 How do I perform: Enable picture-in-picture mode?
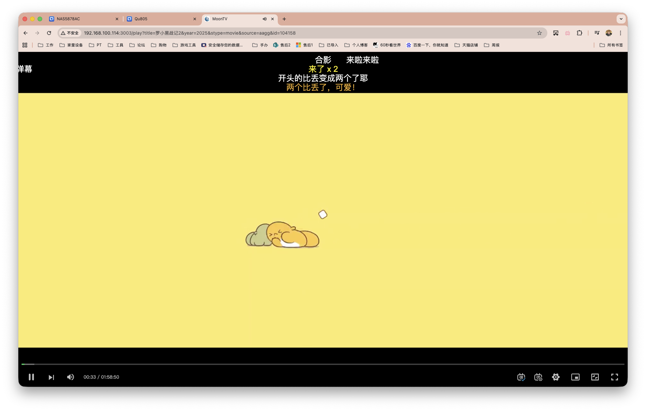pos(575,377)
